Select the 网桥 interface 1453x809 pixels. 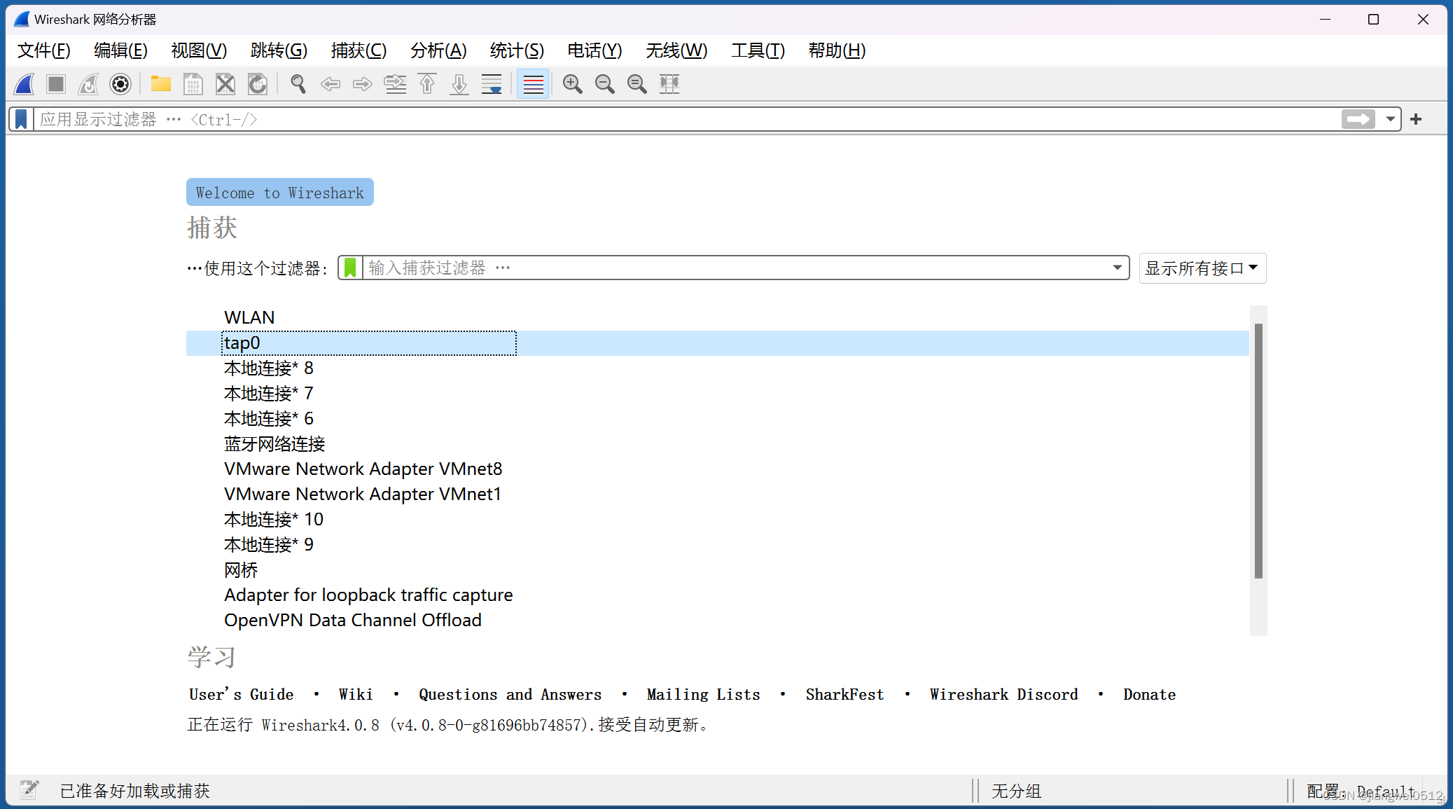tap(718, 569)
